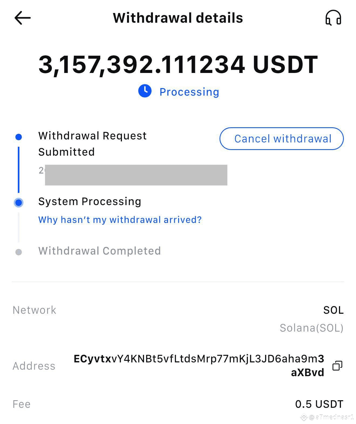
Task: Tap the ECyvtx wallet address text
Action: tap(199, 365)
